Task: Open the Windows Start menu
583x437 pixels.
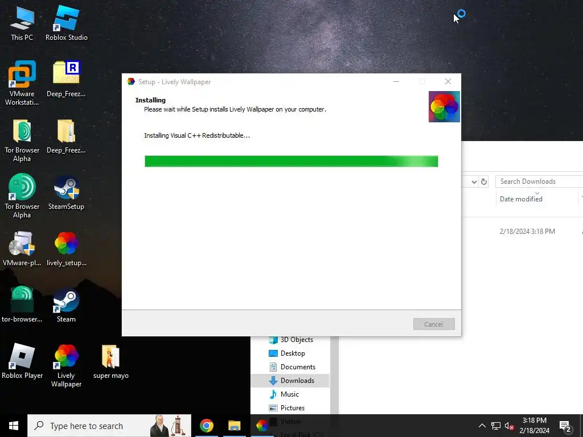Action: tap(14, 426)
